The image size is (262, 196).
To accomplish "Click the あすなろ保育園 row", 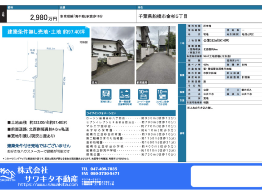I will (131, 130).
